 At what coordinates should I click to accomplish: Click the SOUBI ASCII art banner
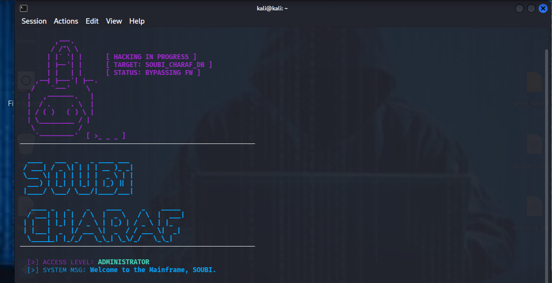pos(78,178)
